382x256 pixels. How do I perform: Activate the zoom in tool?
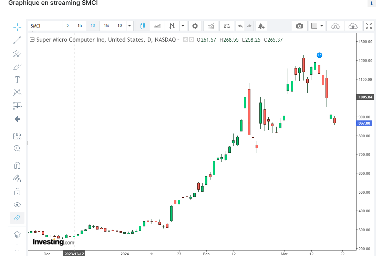17,148
